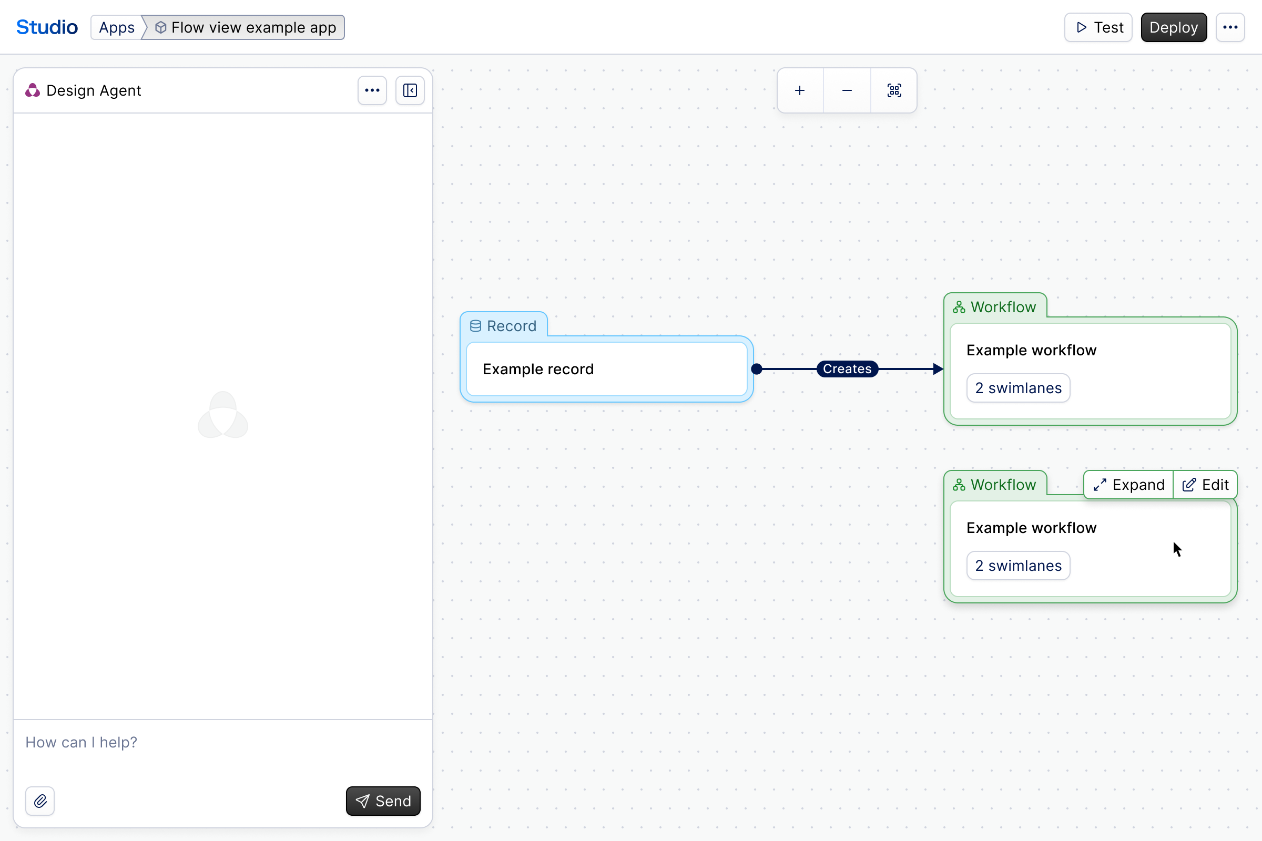This screenshot has height=841, width=1262.
Task: Click the Creates connection label
Action: [847, 369]
